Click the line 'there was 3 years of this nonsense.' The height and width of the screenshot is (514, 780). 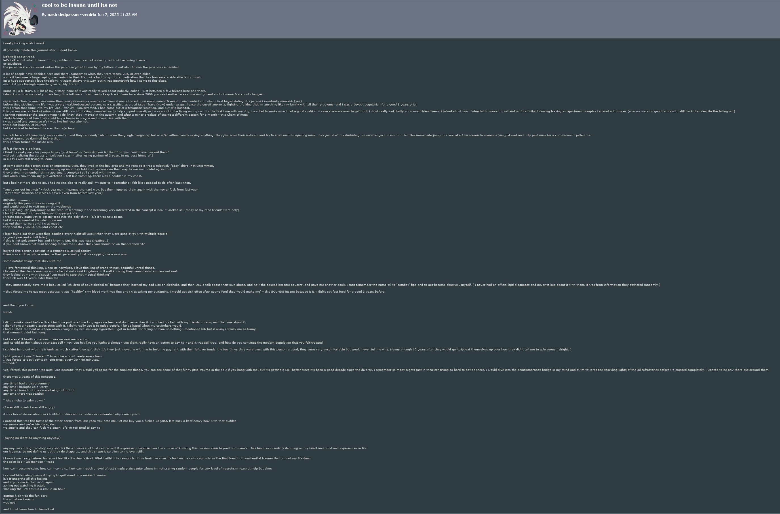(x=29, y=377)
